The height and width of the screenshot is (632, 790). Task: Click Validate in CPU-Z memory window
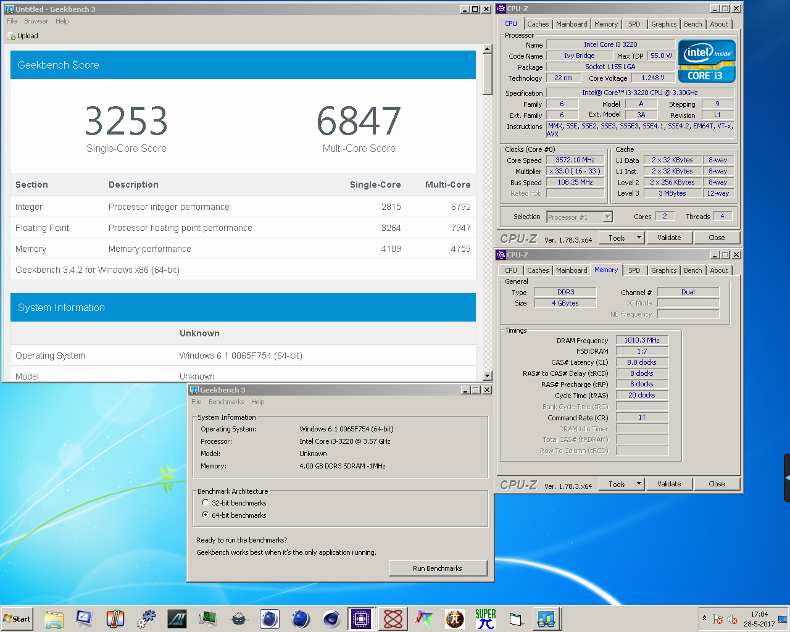point(669,484)
